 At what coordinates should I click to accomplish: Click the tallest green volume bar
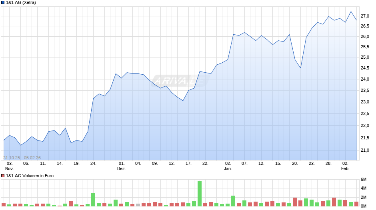[x=200, y=194]
